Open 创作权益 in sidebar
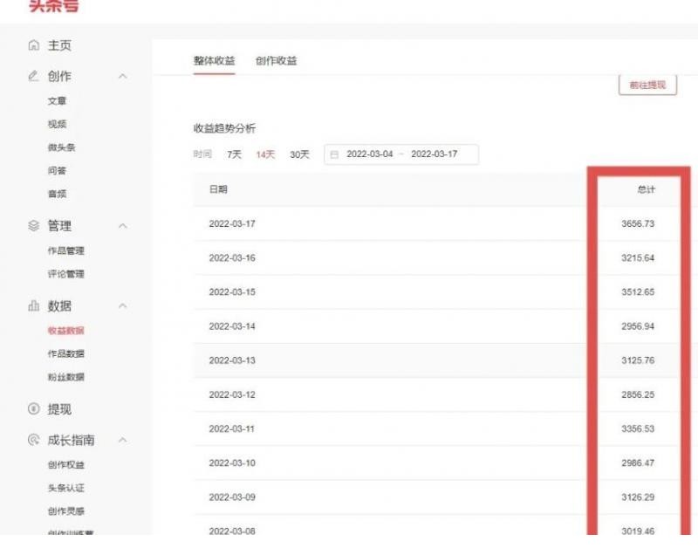Viewport: 698px width, 555px height. pyautogui.click(x=66, y=464)
